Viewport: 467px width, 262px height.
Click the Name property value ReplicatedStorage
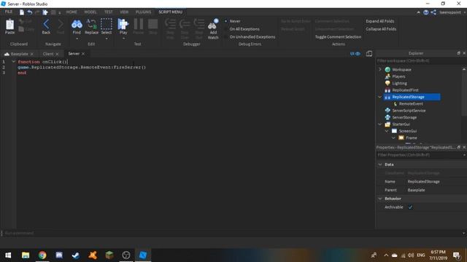coord(423,181)
